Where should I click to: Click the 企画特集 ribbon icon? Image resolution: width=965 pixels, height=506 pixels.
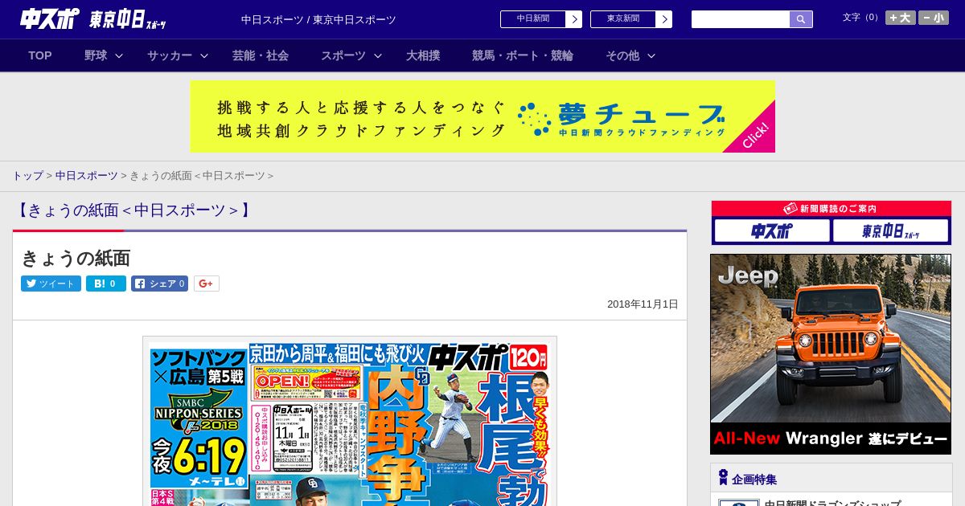[723, 478]
